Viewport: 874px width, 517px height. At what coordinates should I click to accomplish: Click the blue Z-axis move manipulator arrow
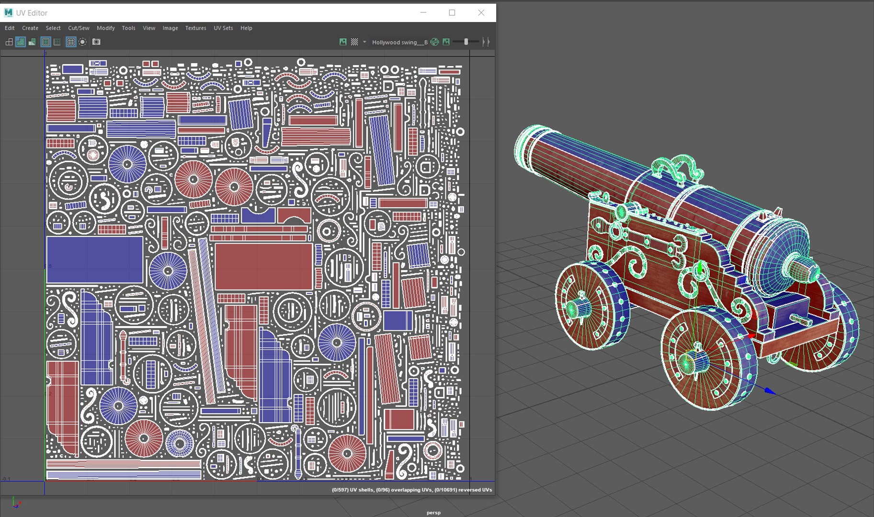(770, 391)
